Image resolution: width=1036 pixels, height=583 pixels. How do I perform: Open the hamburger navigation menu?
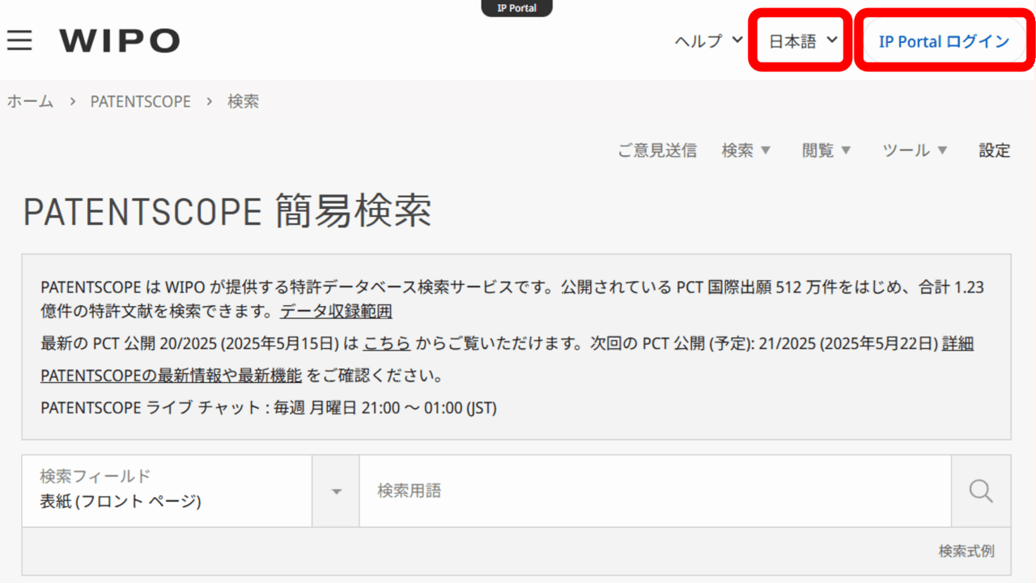19,40
